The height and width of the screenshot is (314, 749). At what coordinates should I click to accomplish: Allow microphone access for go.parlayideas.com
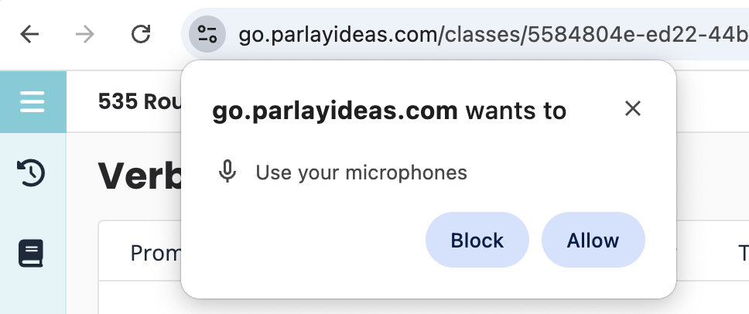[593, 240]
